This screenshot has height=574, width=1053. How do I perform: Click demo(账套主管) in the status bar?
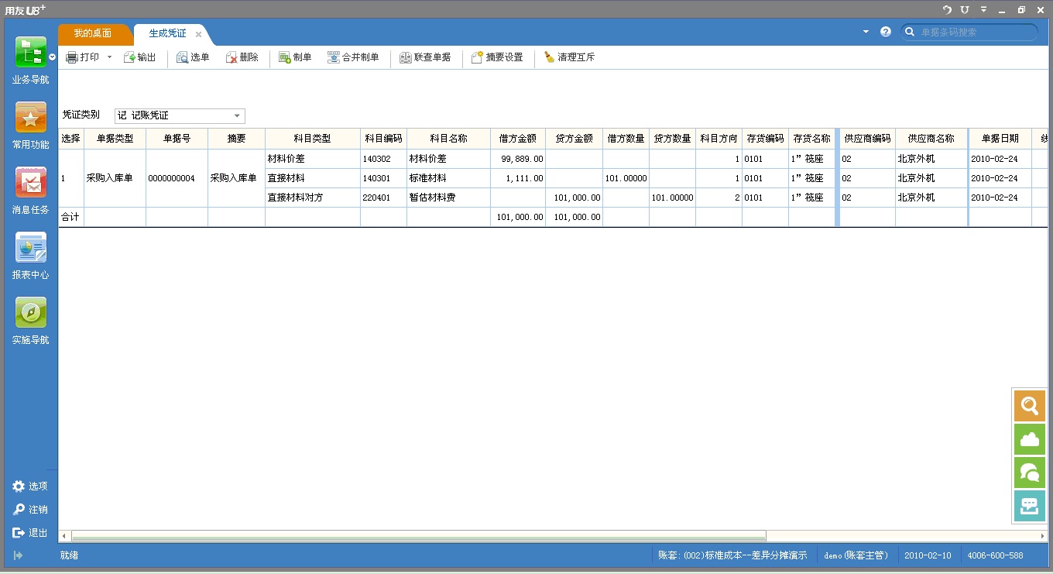tap(856, 555)
